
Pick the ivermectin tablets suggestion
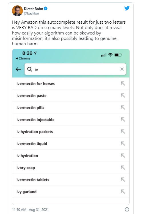tap(71, 180)
